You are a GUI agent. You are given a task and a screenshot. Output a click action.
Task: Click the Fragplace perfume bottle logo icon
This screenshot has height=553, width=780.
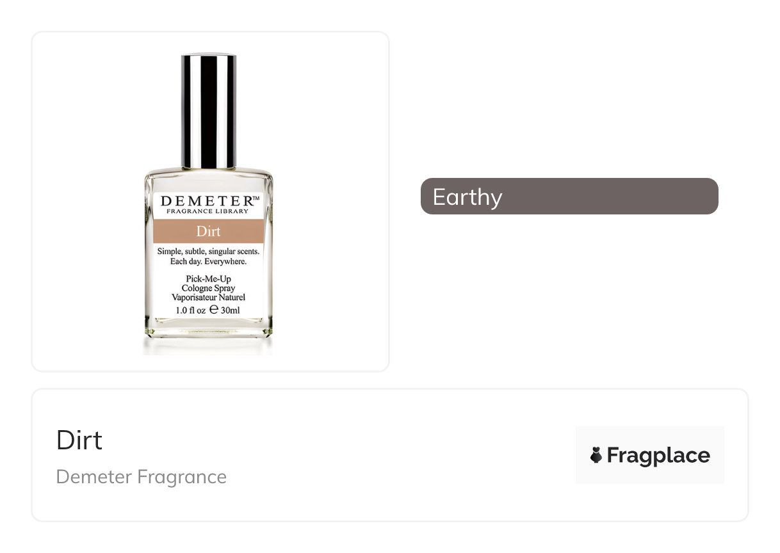596,456
